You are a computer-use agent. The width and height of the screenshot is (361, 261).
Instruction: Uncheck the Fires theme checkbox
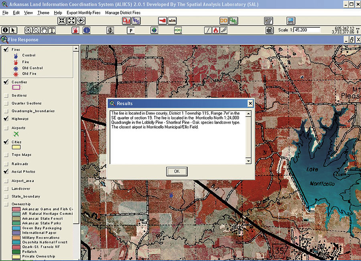[x=6, y=49]
